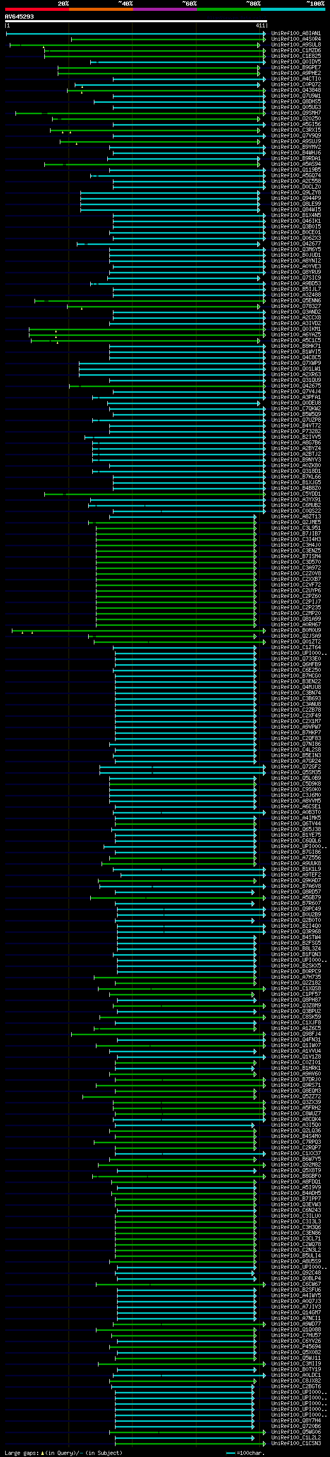Select hit UniRef100_C0QS22
This screenshot has width=330, height=1457.
coord(296,511)
